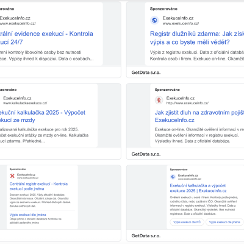This screenshot has width=244, height=244.
Task: Open 'Registr dlužníků zdarma' ad headline
Action: coord(197,38)
